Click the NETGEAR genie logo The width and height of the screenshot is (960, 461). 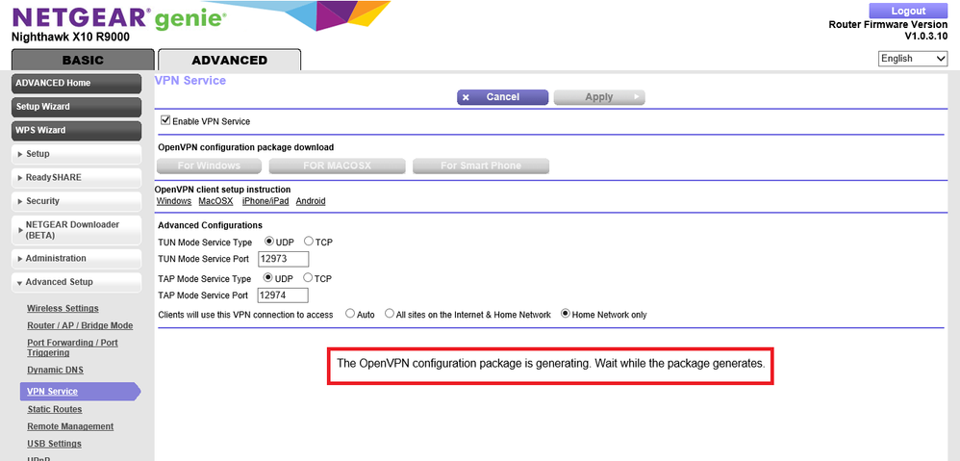(x=118, y=17)
